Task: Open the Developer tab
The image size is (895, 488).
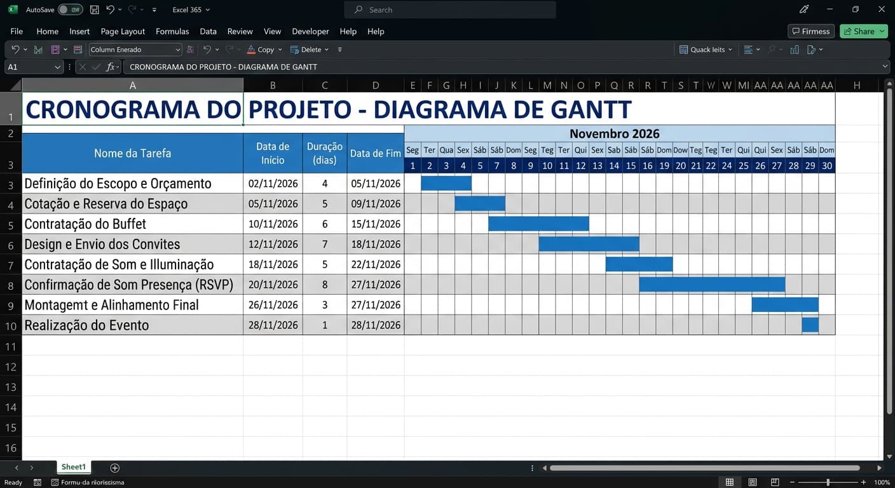Action: (x=310, y=31)
